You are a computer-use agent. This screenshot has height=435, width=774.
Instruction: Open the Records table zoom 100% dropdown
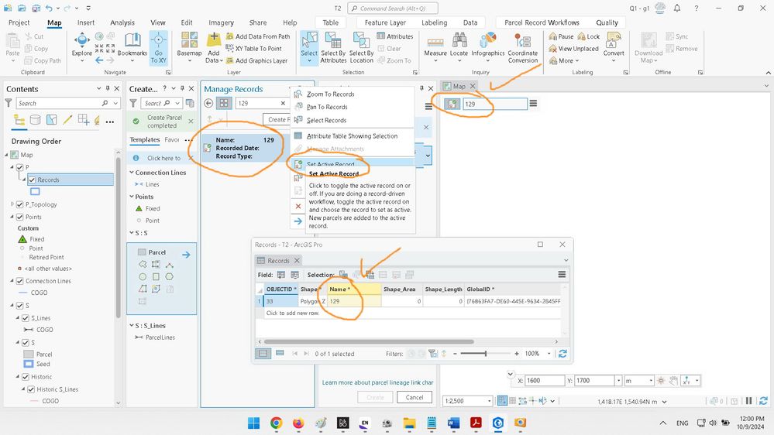coord(549,354)
